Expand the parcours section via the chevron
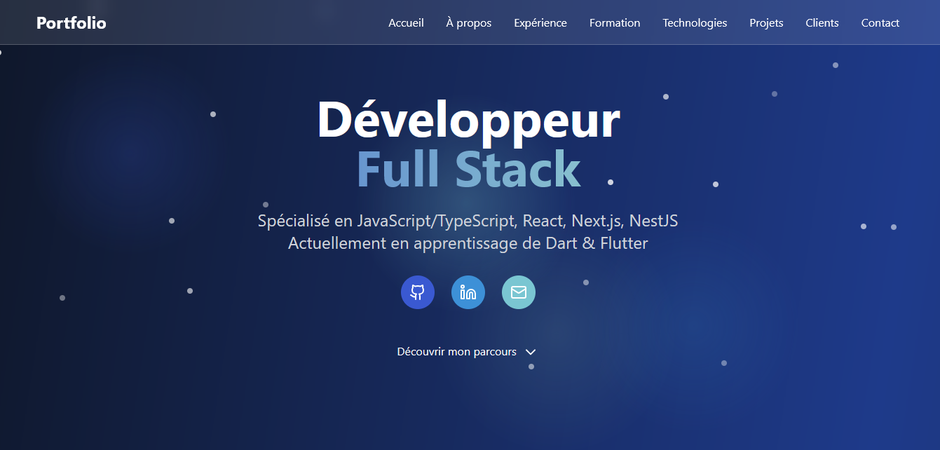Screen dimensions: 940x450 (531, 352)
